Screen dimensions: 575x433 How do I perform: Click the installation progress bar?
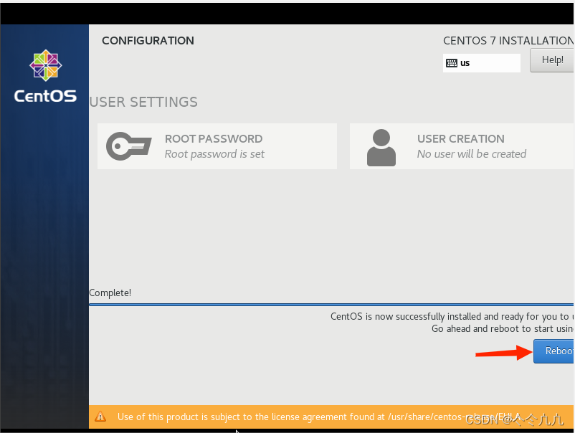point(331,304)
